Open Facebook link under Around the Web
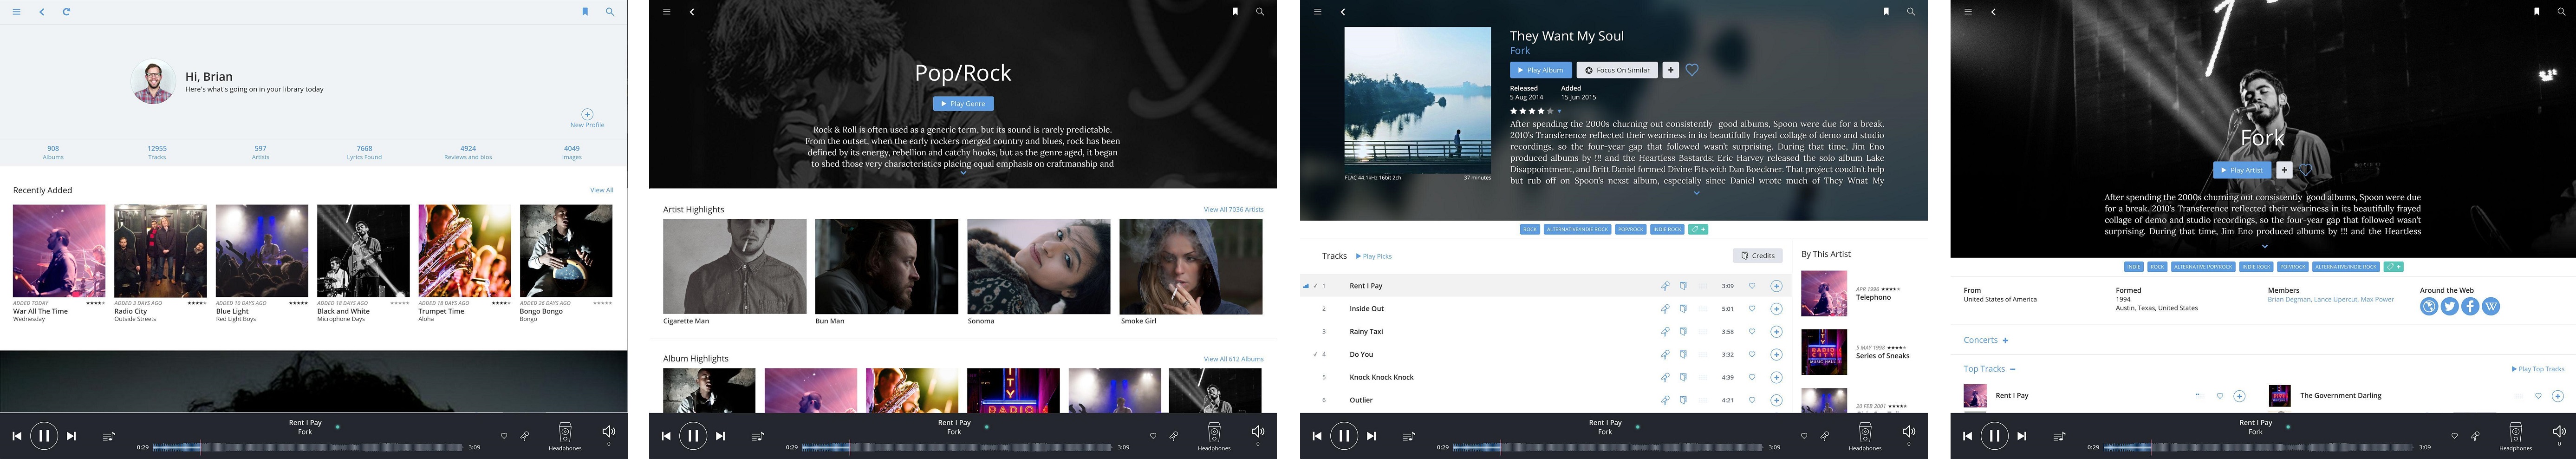 click(x=2470, y=307)
